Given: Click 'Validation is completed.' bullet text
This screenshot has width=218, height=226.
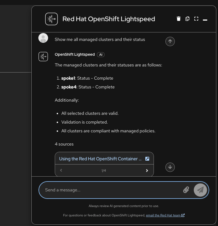Looking at the screenshot, I should 85,122.
